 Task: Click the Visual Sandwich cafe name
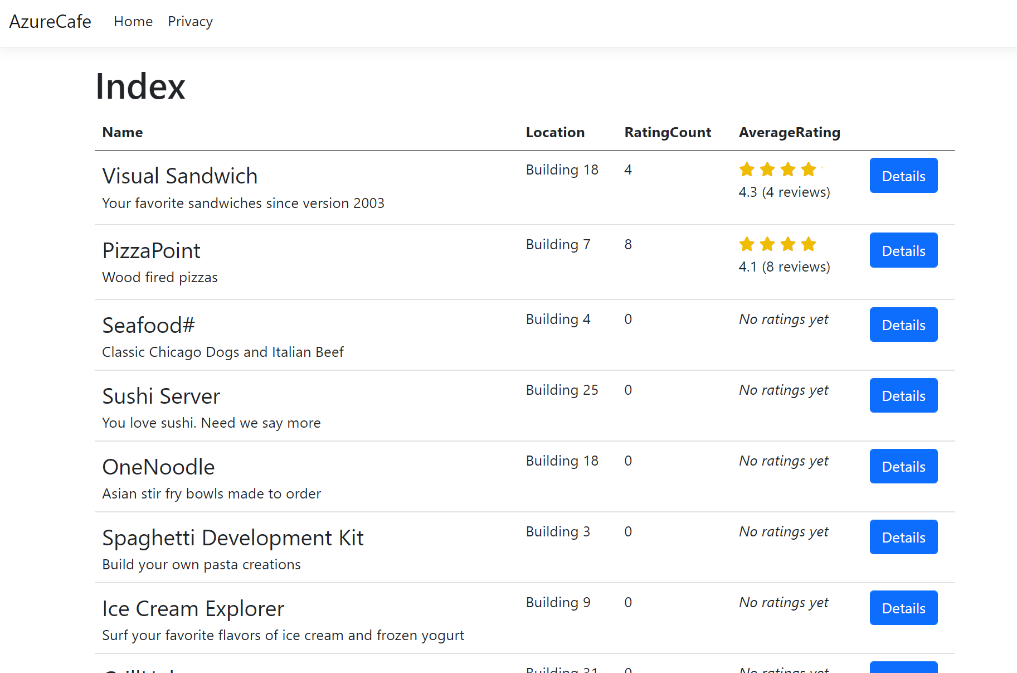pyautogui.click(x=179, y=176)
